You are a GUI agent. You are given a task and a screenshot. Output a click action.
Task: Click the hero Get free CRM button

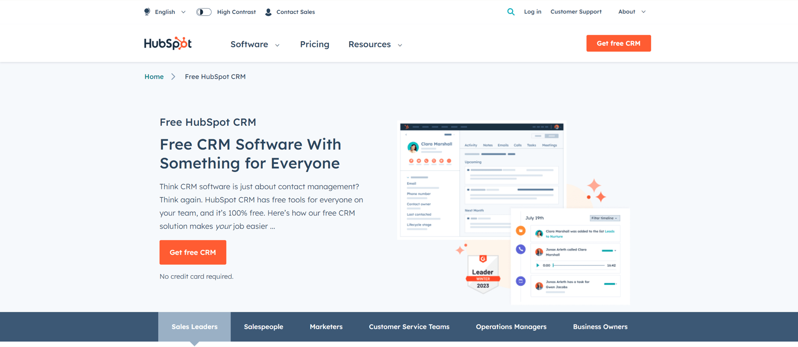[x=193, y=252]
